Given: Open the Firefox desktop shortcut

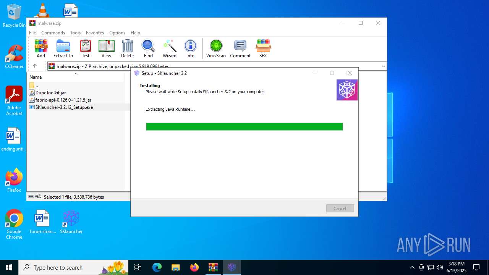Looking at the screenshot, I should [14, 180].
